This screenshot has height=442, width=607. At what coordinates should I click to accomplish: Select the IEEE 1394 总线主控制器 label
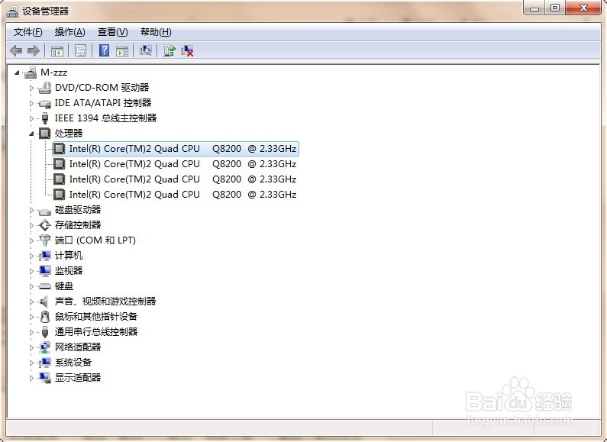pos(105,118)
